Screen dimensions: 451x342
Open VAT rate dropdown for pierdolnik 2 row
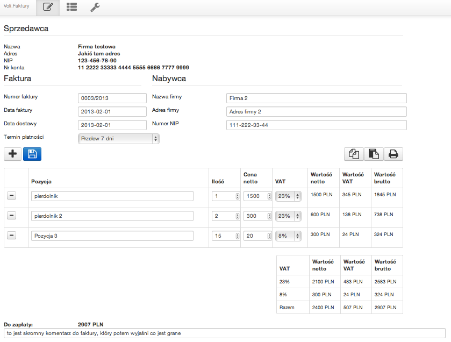point(288,216)
